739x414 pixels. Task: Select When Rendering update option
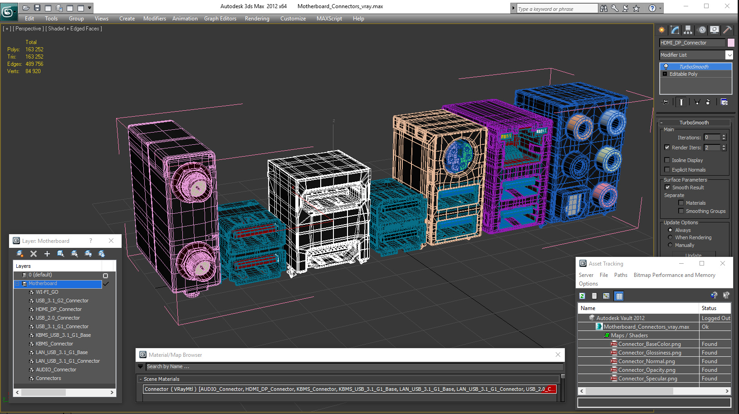[x=670, y=237]
